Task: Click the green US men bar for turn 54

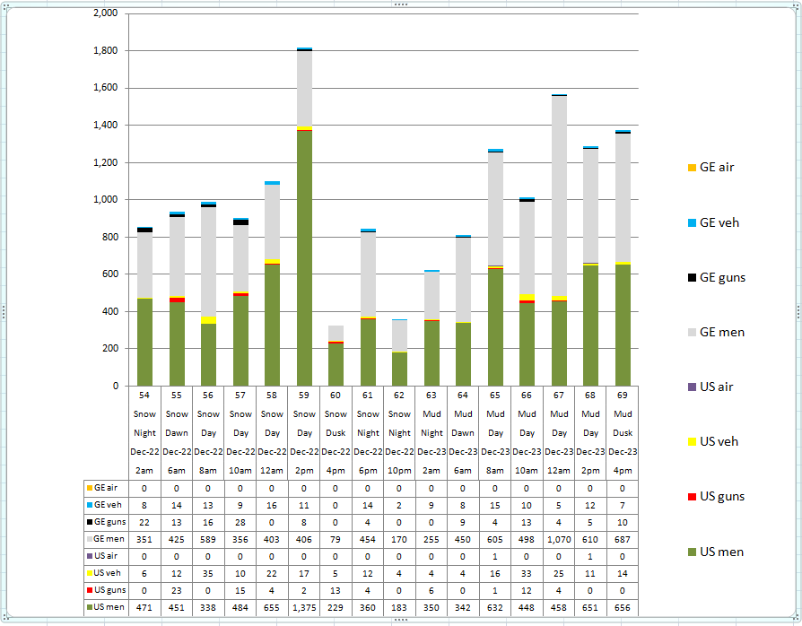Action: point(144,343)
